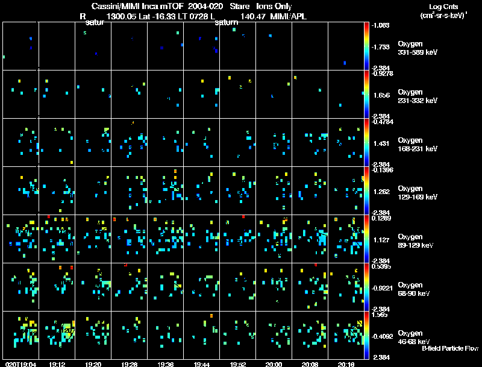Screen dimensions: 482x367
Task: Select the 'Oxygen 46-68 keV' row label
Action: (x=414, y=337)
